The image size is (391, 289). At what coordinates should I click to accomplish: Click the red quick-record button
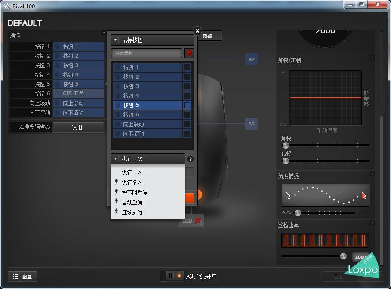coord(189,53)
